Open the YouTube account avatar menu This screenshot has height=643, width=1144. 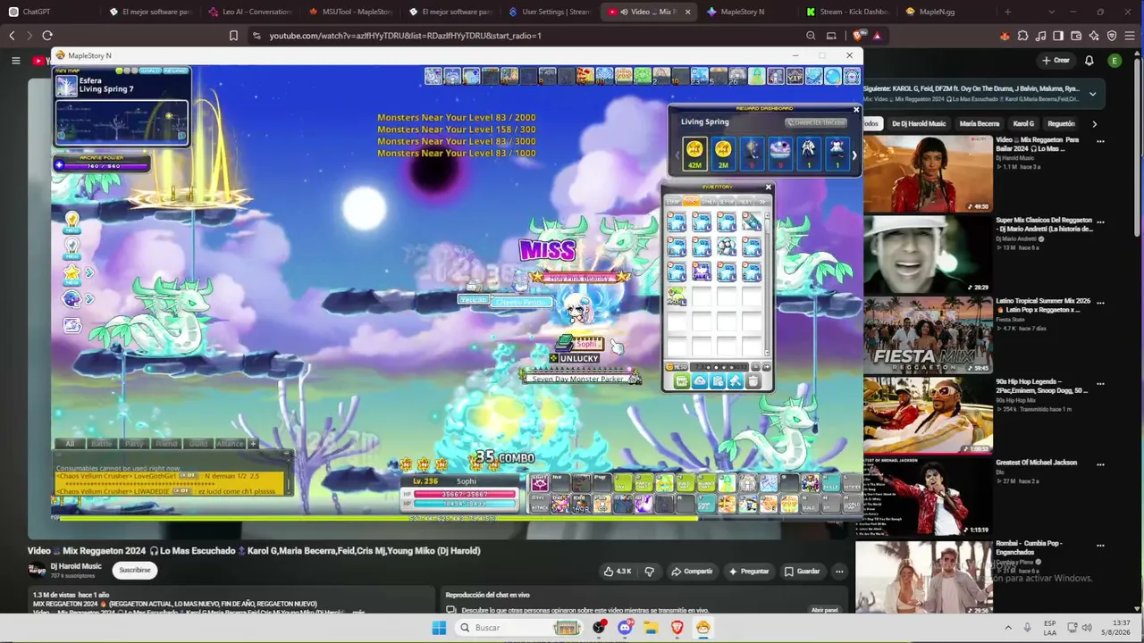pyautogui.click(x=1115, y=60)
